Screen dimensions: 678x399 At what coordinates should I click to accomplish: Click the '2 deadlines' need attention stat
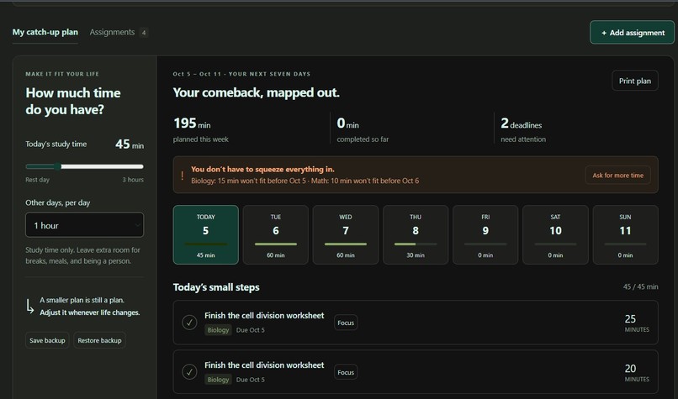tap(523, 129)
